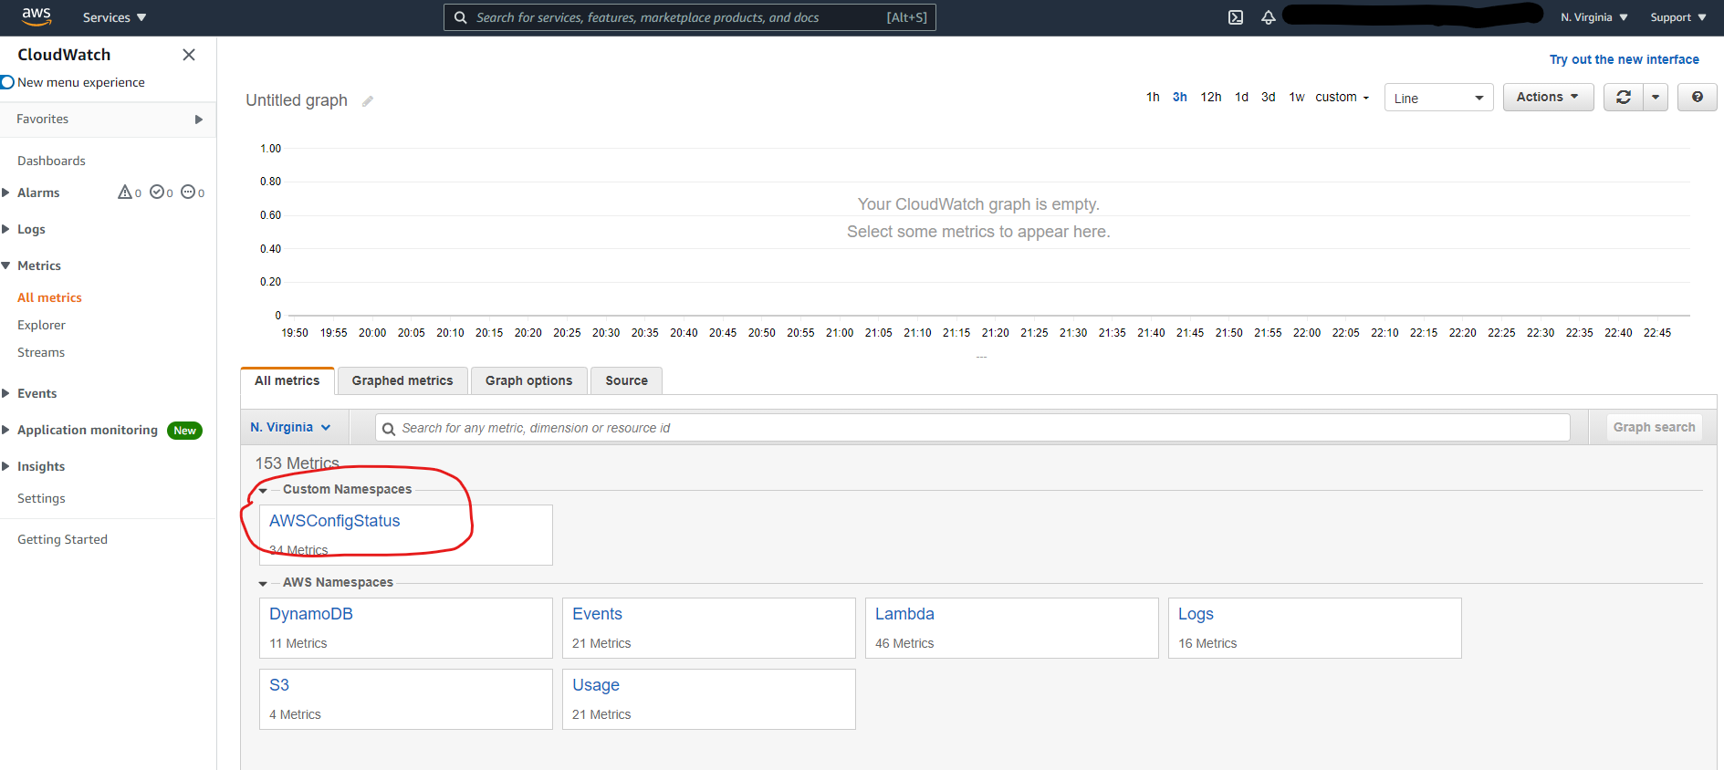
Task: Switch to the All metrics tab
Action: coord(287,380)
